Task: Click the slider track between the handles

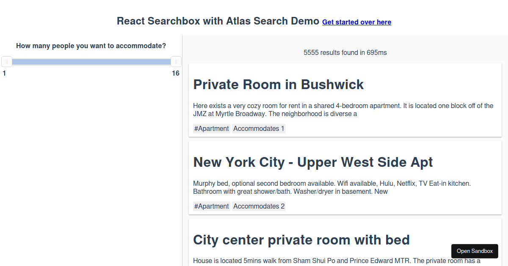Action: 91,62
